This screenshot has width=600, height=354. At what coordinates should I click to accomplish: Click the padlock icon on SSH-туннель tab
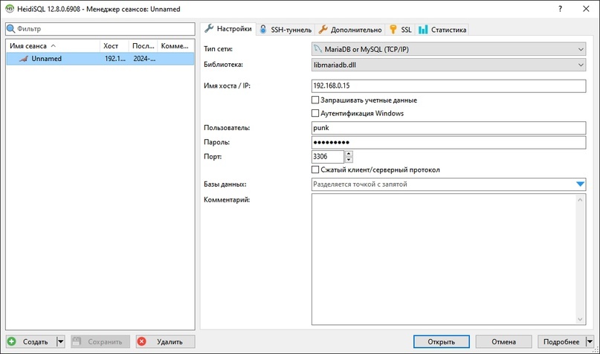click(263, 29)
